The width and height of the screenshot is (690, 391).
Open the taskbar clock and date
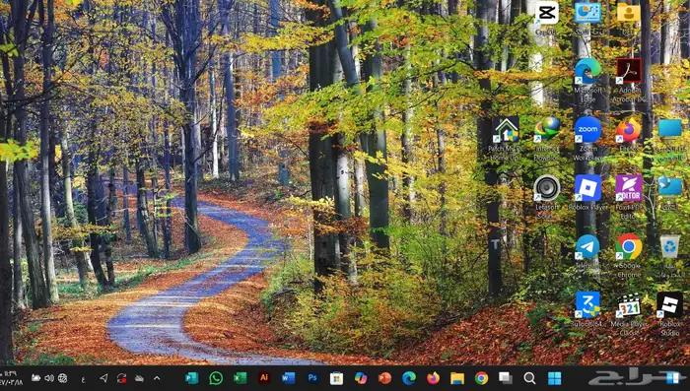[12, 378]
